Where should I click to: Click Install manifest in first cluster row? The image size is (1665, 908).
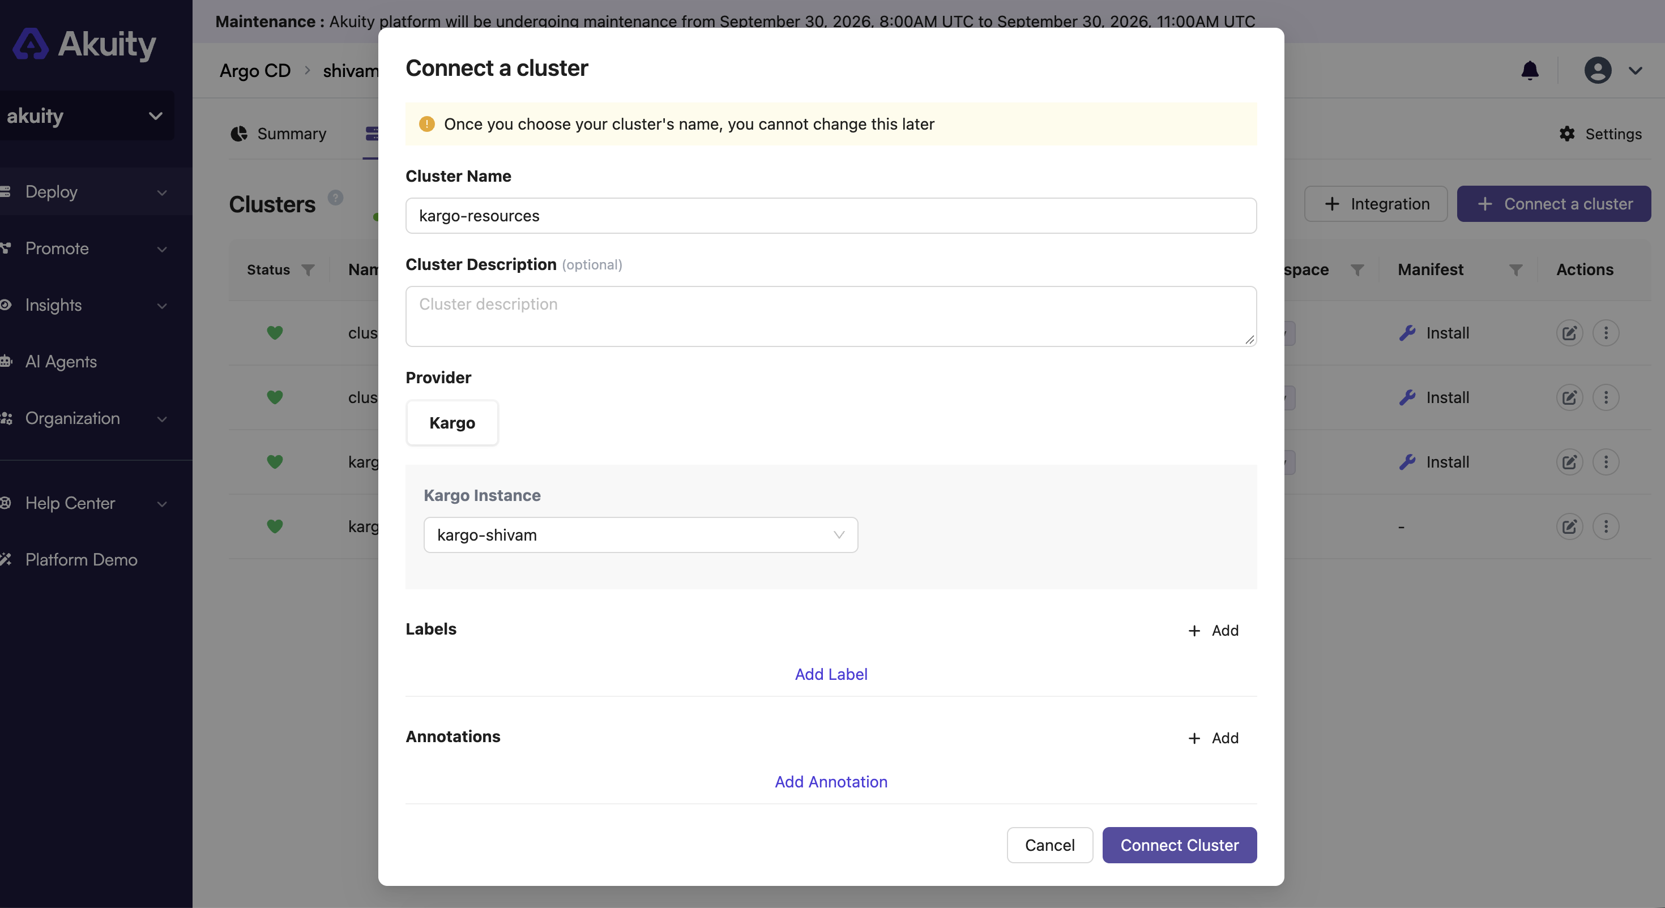[1435, 333]
